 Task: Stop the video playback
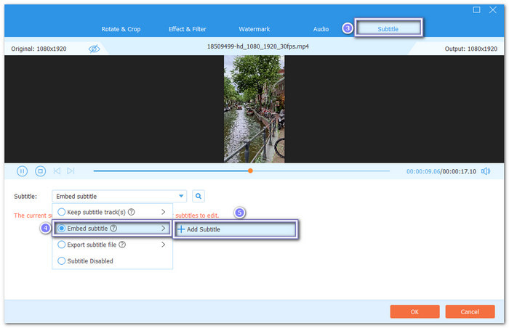[x=40, y=171]
